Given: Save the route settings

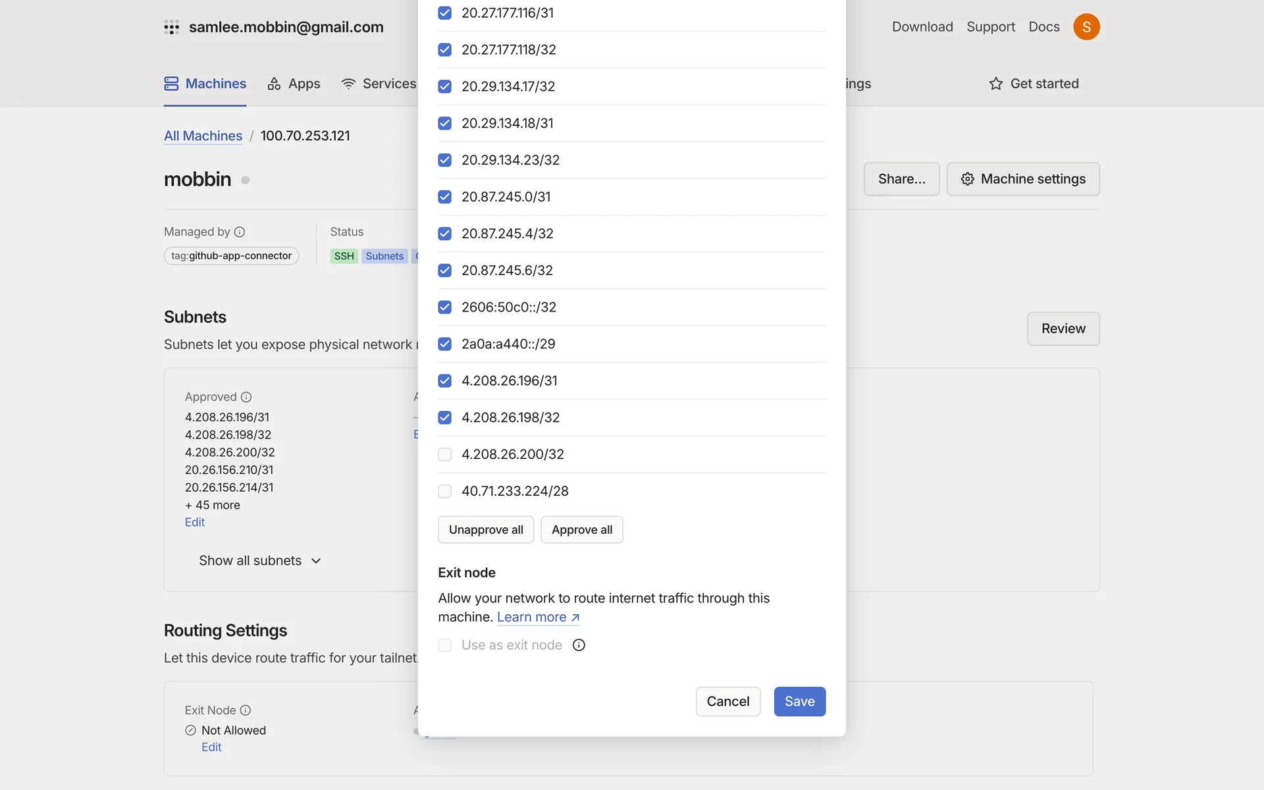Looking at the screenshot, I should (799, 702).
